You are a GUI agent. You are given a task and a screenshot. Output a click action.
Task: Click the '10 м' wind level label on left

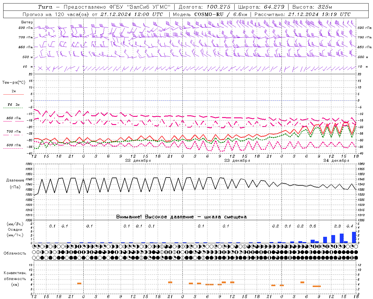click(x=28, y=67)
